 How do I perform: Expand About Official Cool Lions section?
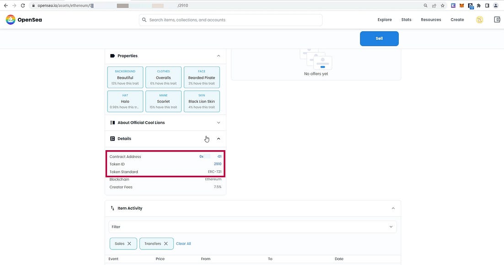(x=219, y=123)
